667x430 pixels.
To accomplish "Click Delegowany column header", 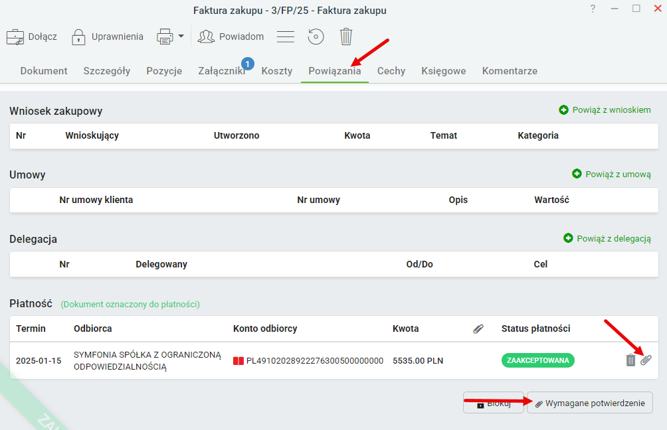I will [x=161, y=264].
